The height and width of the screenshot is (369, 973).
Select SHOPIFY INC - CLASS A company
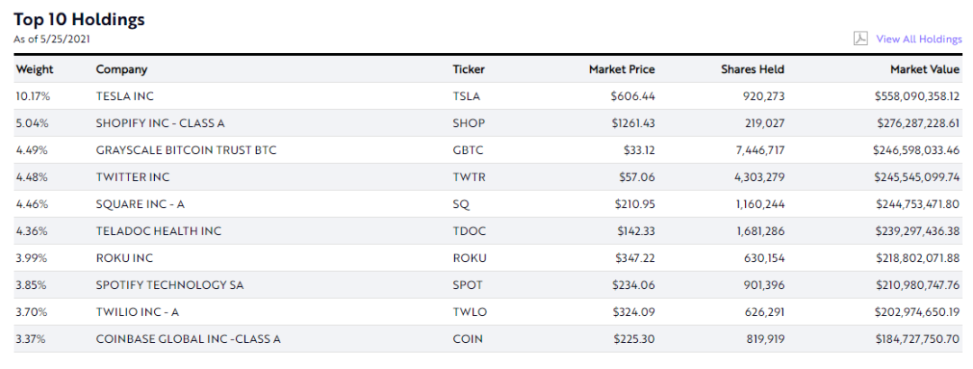160,122
